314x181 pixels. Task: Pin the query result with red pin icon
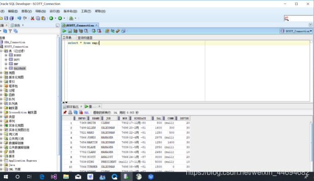pos(65,112)
